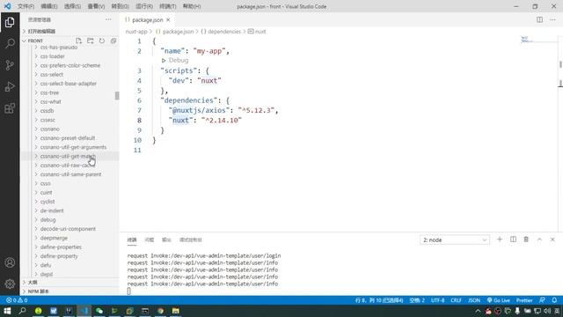Open the terminal selector dropdown '2: node'
This screenshot has height=317, width=563.
(x=455, y=240)
